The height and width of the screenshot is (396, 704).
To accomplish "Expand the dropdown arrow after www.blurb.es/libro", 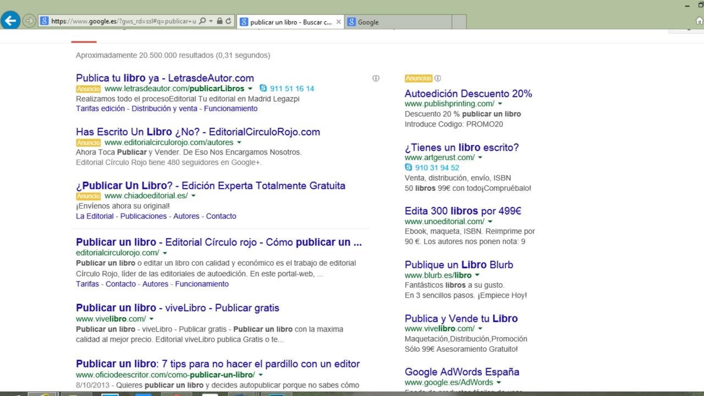I will tap(477, 275).
